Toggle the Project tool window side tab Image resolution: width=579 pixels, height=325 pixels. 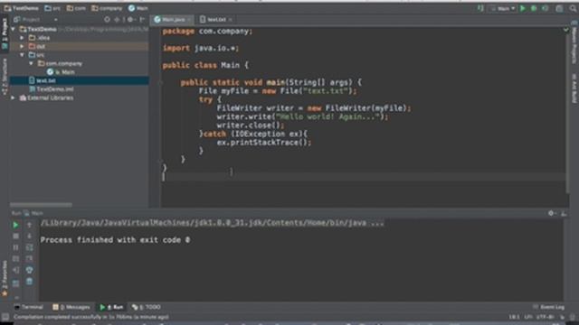[x=5, y=34]
